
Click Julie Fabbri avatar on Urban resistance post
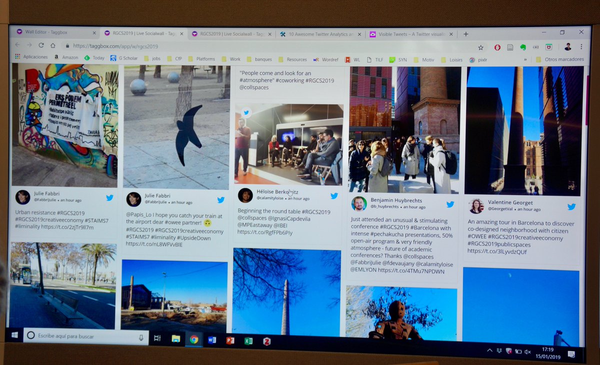pyautogui.click(x=22, y=197)
